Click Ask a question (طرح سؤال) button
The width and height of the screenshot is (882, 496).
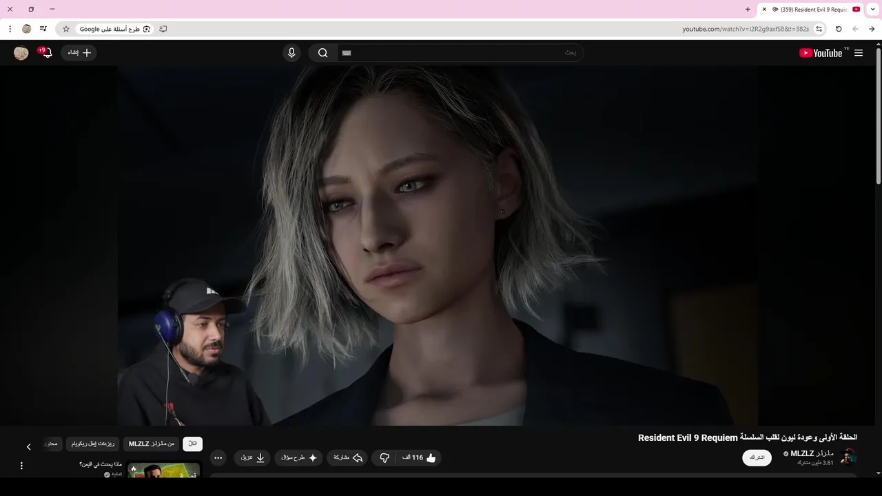point(299,457)
